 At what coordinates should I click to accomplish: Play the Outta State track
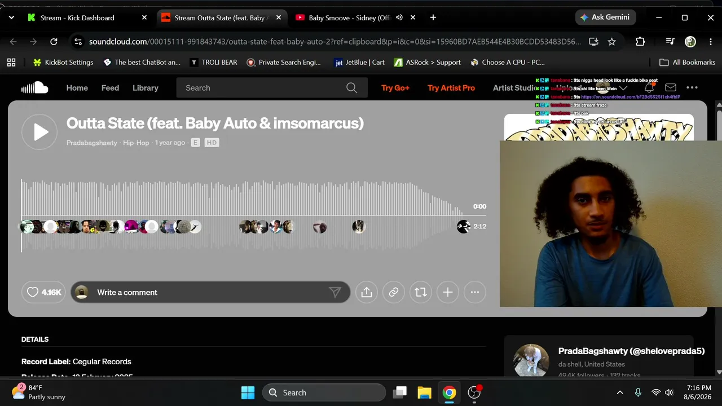tap(39, 132)
